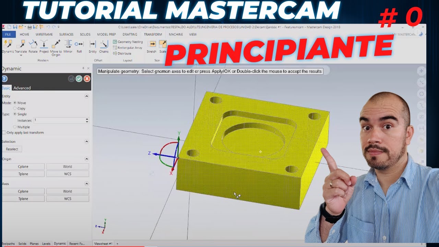439x247 pixels.
Task: Switch to the Toolpaths manager tab
Action: [8, 244]
